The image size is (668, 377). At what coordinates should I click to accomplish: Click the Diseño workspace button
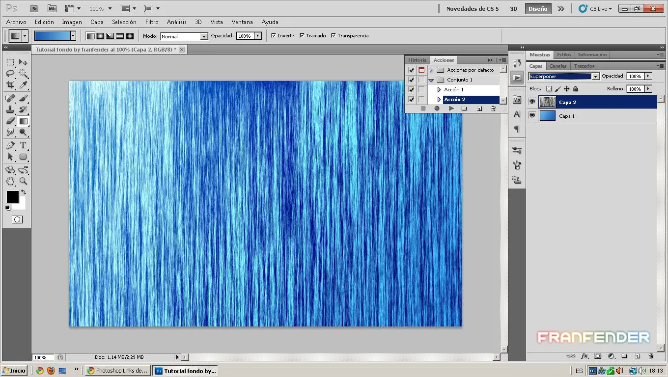click(x=538, y=9)
